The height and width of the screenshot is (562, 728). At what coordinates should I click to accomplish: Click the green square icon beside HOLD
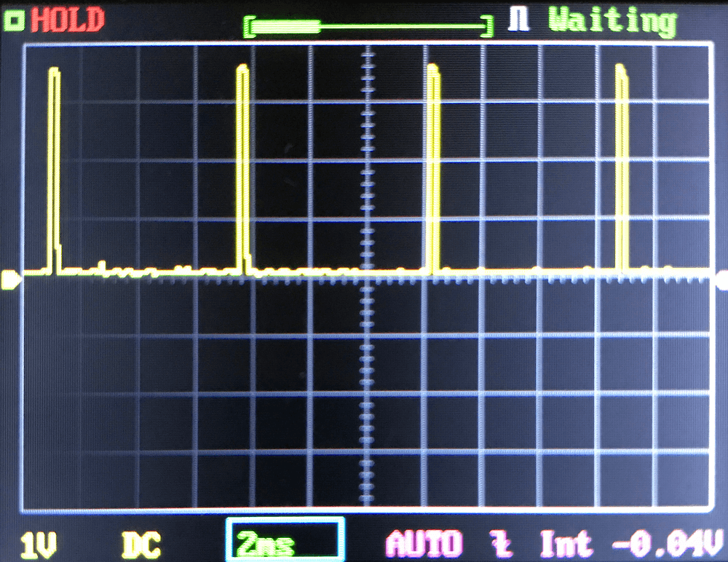tap(15, 20)
